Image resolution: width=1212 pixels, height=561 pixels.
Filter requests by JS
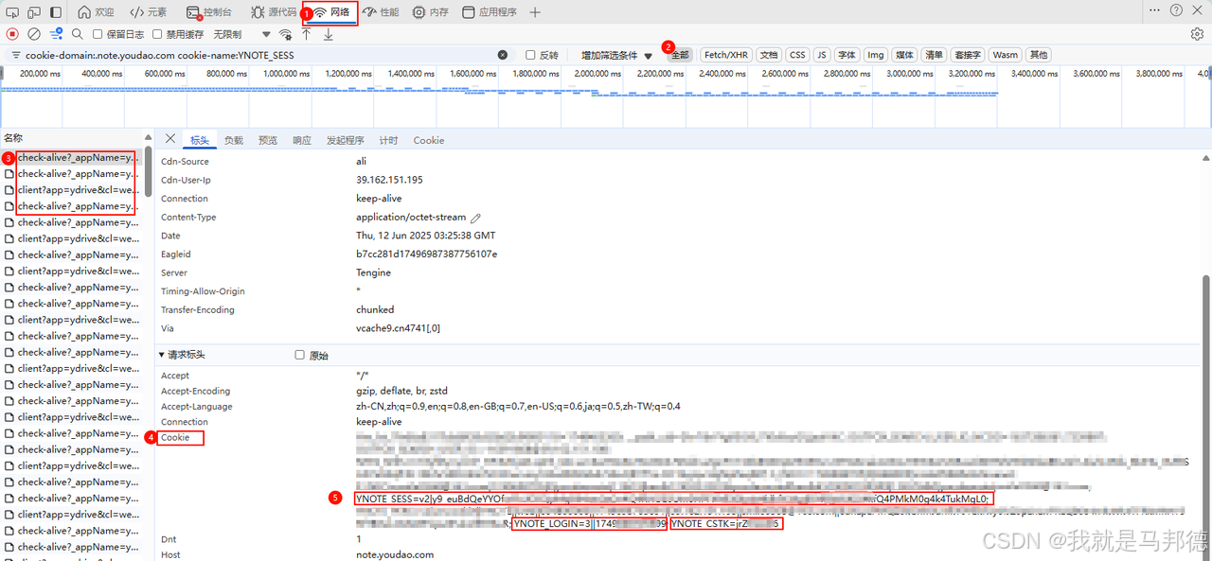click(822, 55)
